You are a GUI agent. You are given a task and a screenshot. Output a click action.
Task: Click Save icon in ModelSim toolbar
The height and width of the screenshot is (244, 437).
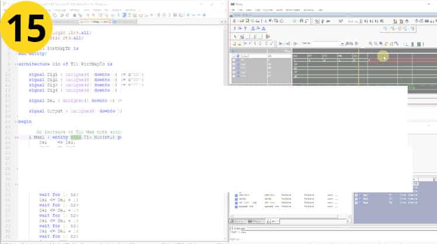[x=247, y=21]
